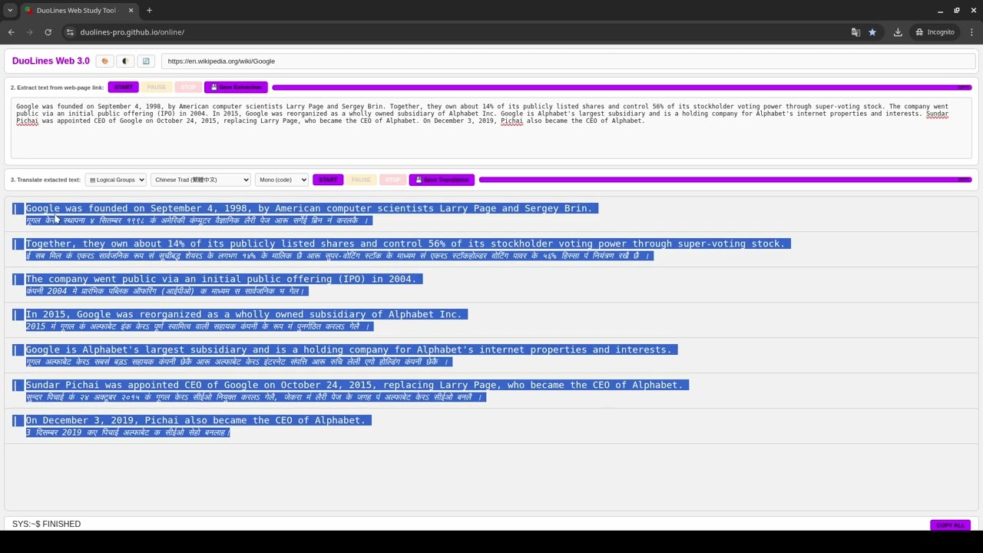Click STOP in the extract text section
The width and height of the screenshot is (983, 553).
(x=187, y=88)
